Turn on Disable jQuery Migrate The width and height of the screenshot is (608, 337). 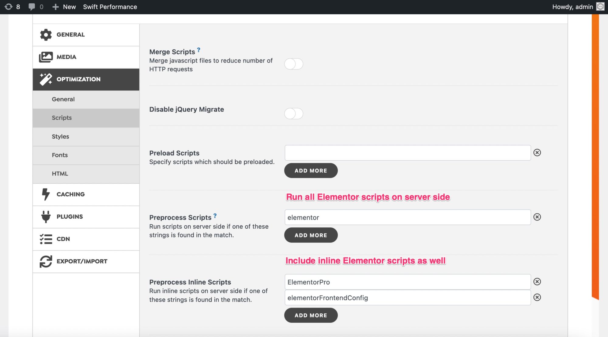click(294, 114)
